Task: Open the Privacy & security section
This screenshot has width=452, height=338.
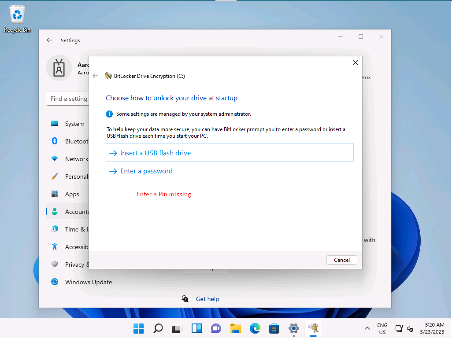Action: 55,265
